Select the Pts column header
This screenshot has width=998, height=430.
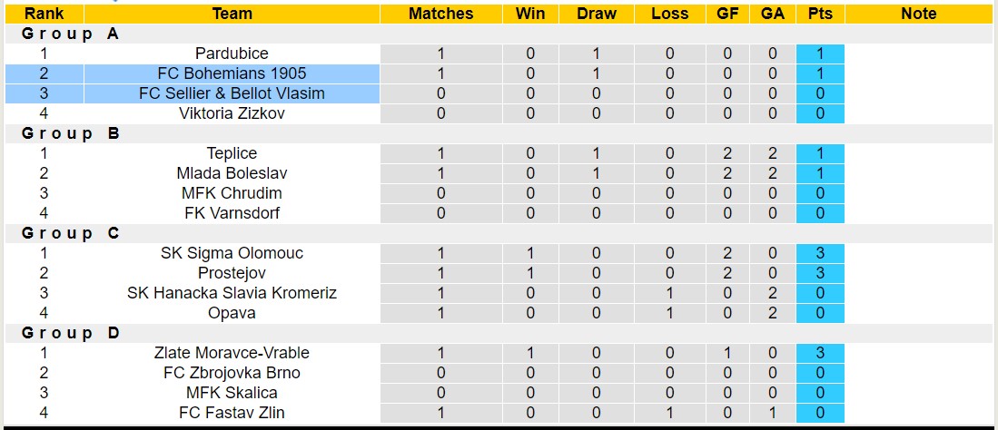[x=820, y=14]
